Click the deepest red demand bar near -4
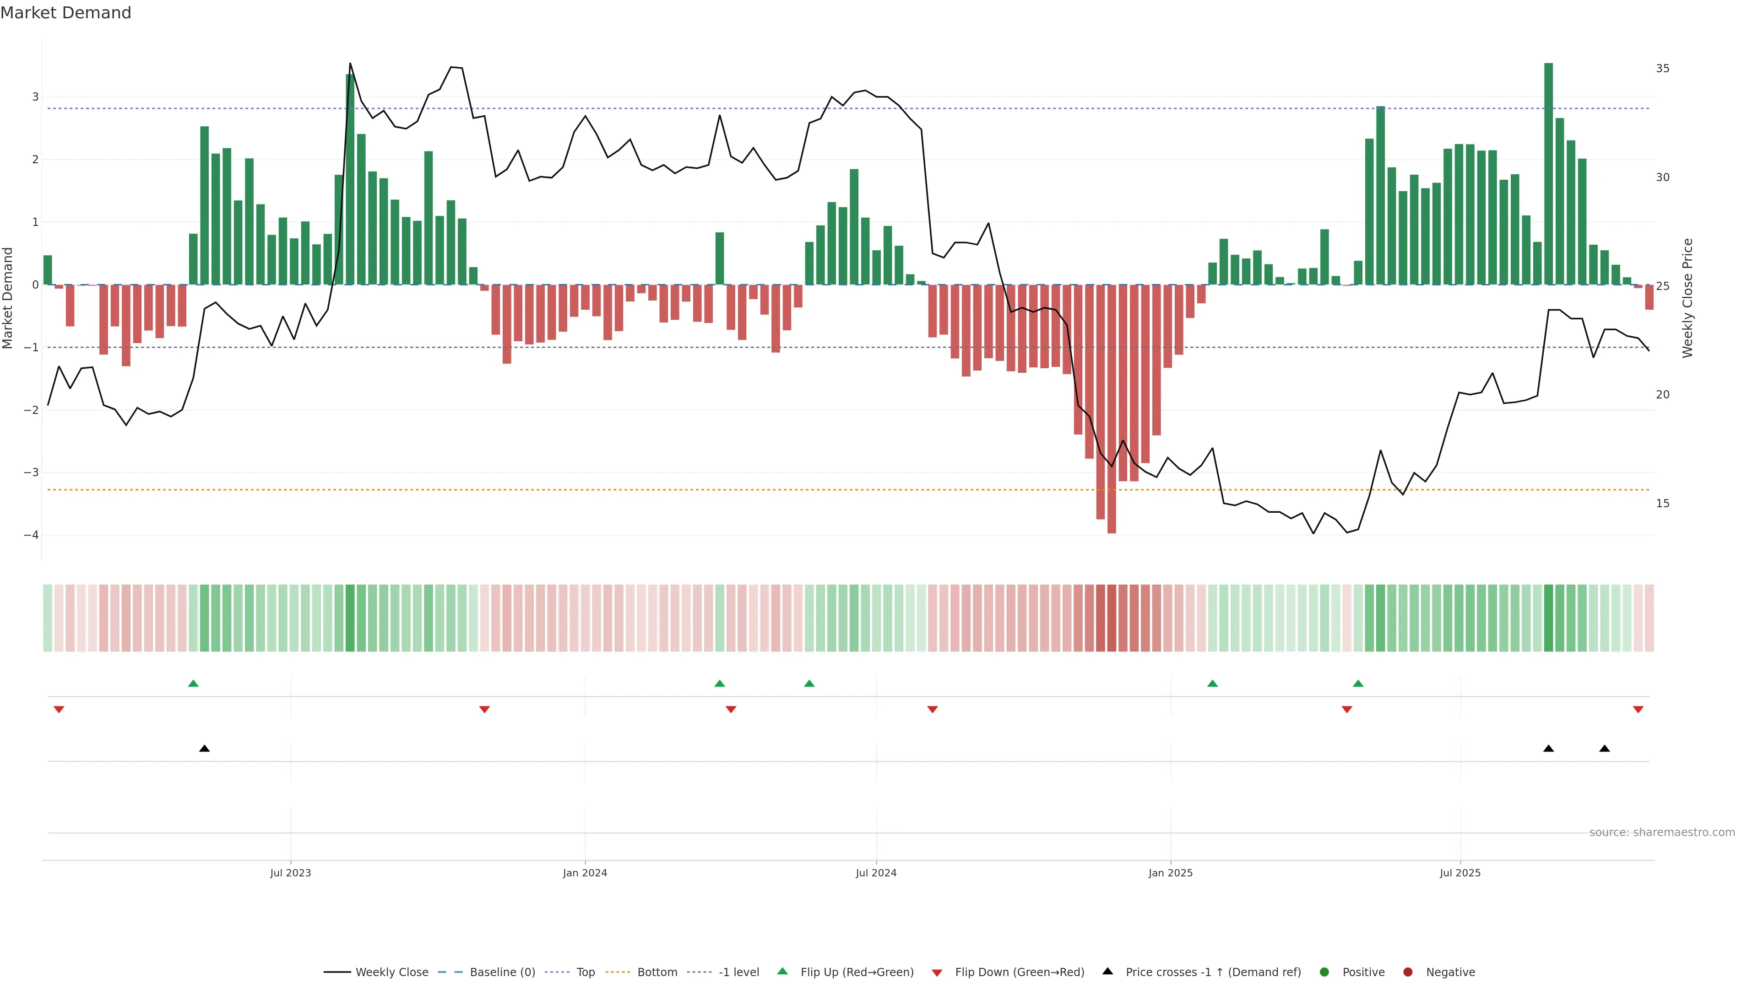 click(x=1112, y=409)
